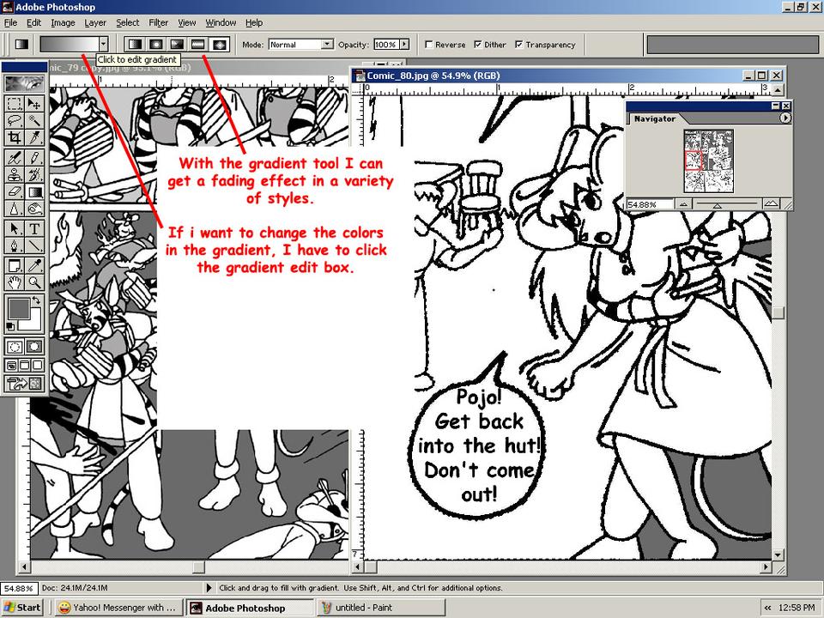
Task: Choose Diamond Gradient style
Action: [219, 45]
